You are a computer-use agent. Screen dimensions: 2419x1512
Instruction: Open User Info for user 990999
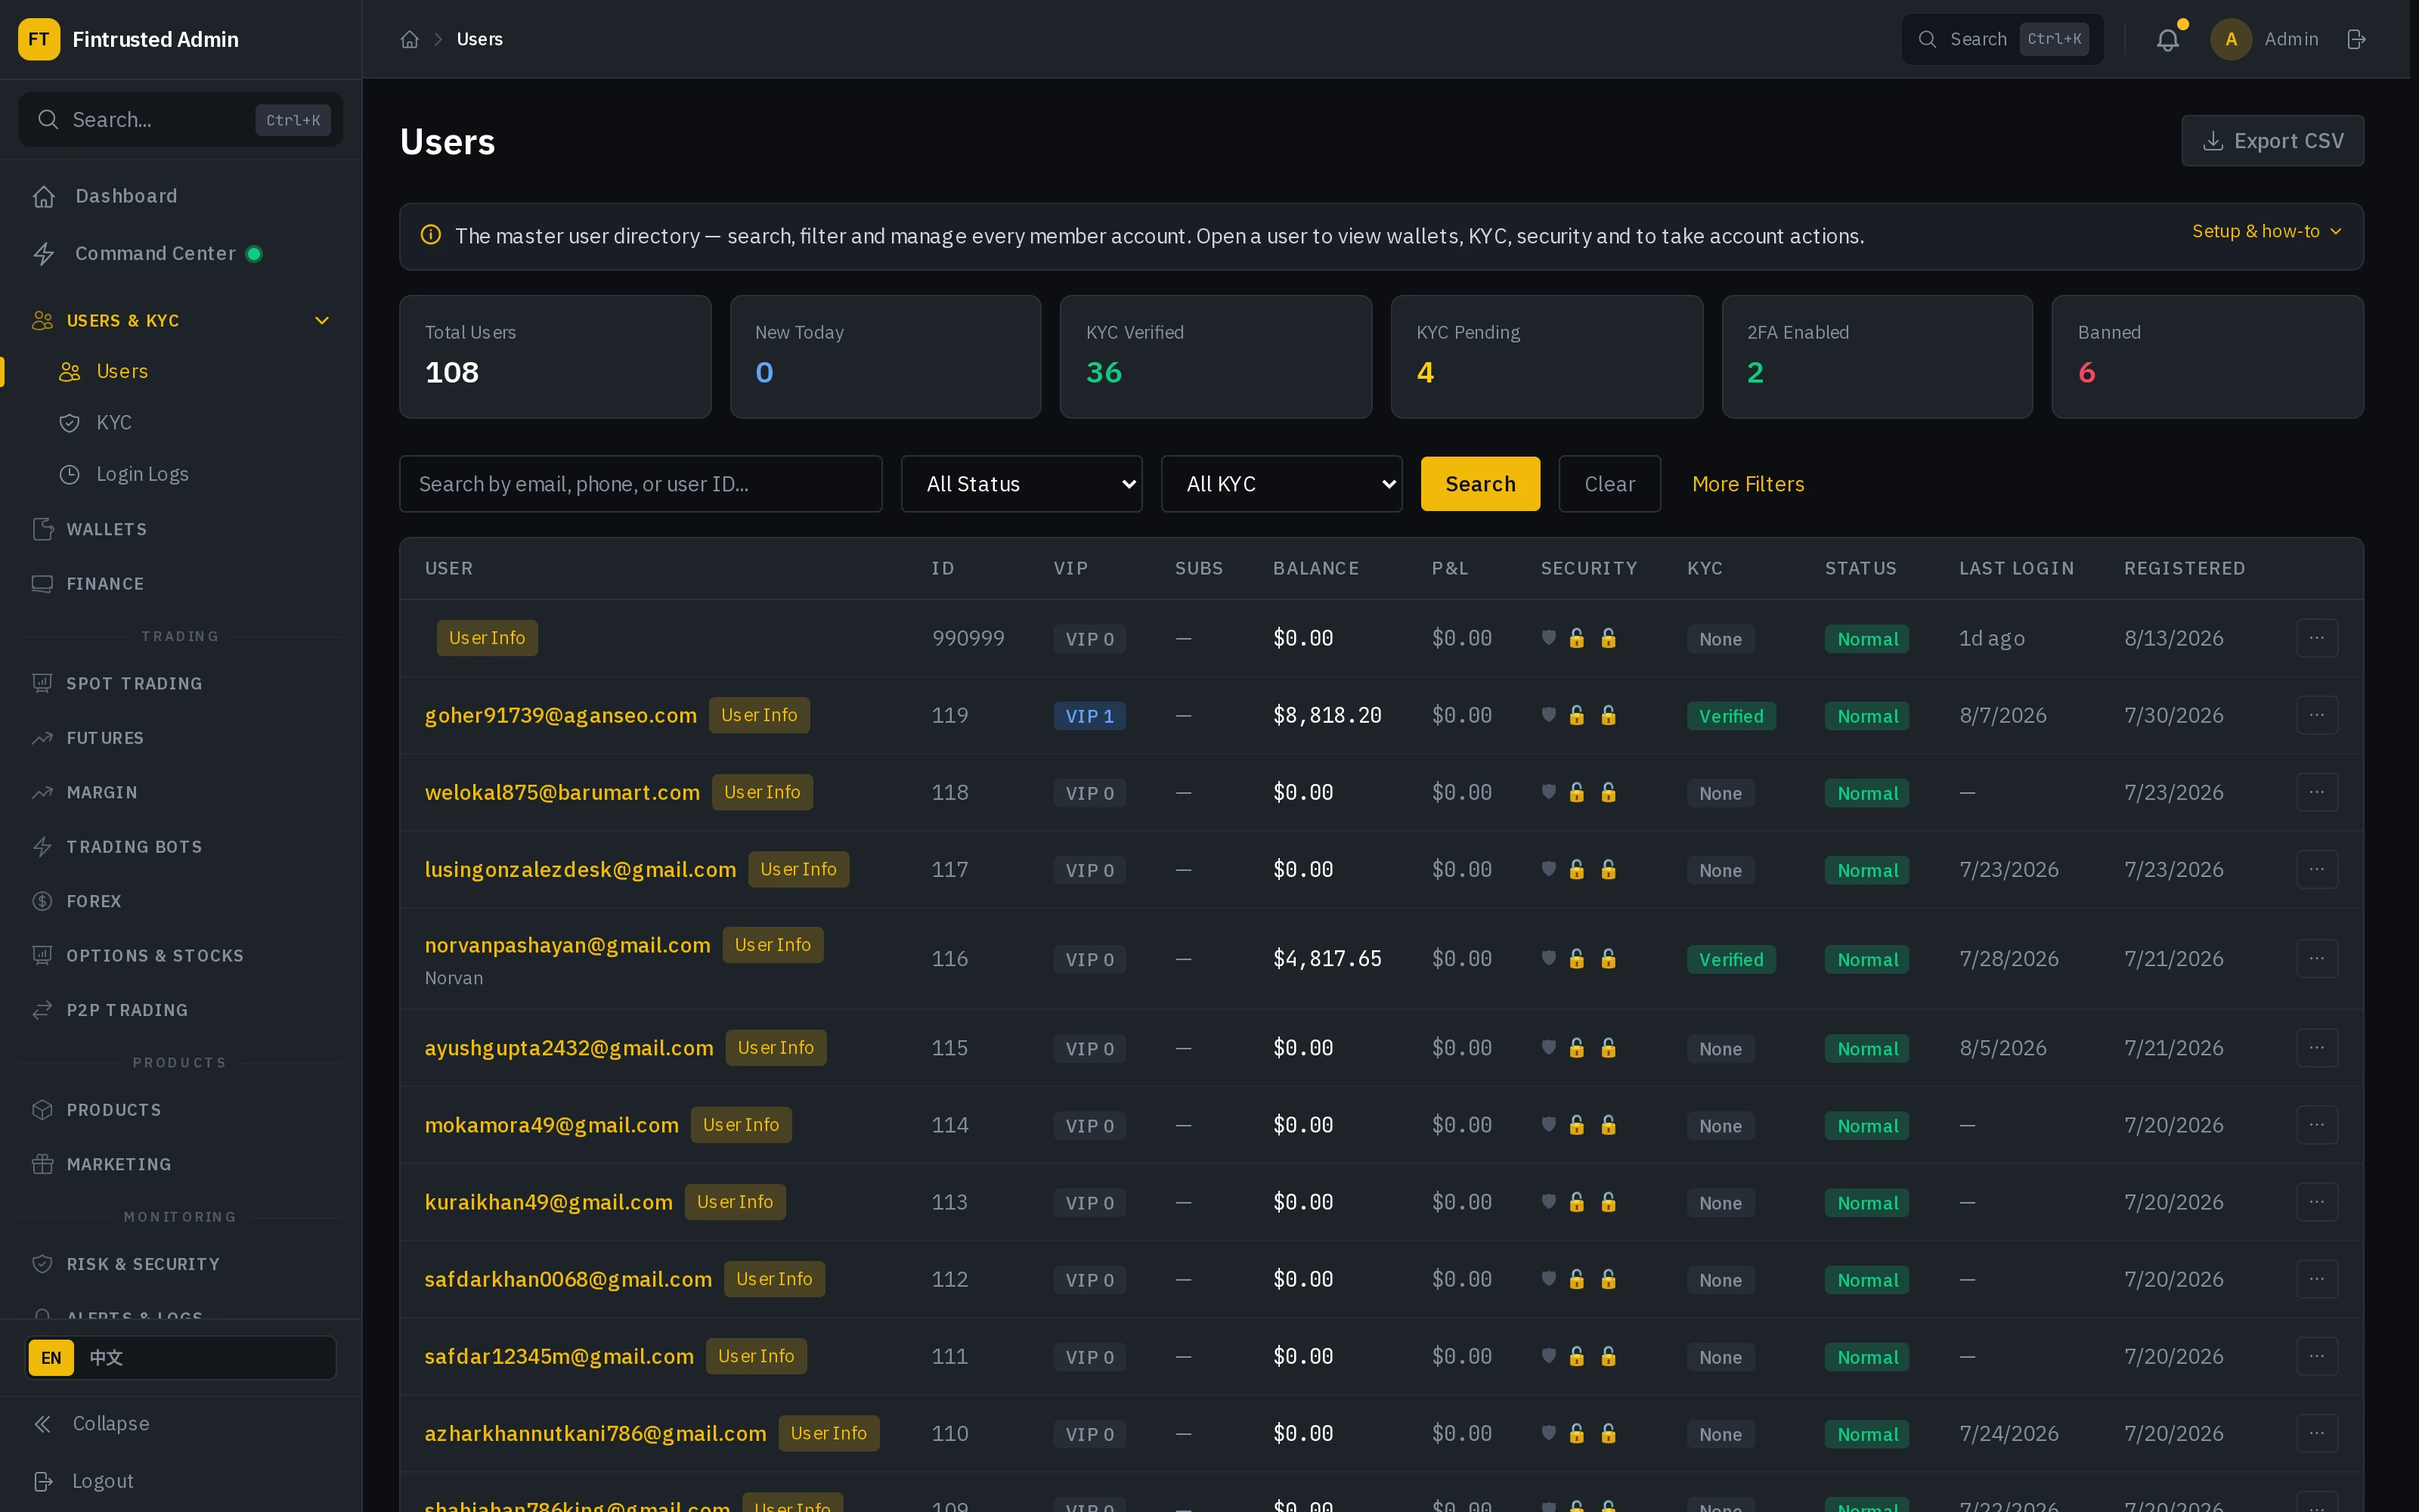(487, 638)
